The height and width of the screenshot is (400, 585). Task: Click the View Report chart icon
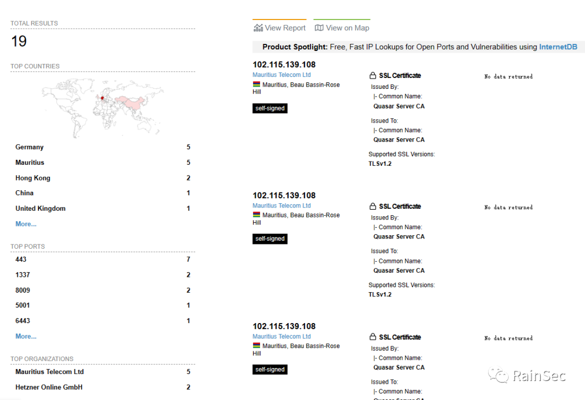pos(258,28)
